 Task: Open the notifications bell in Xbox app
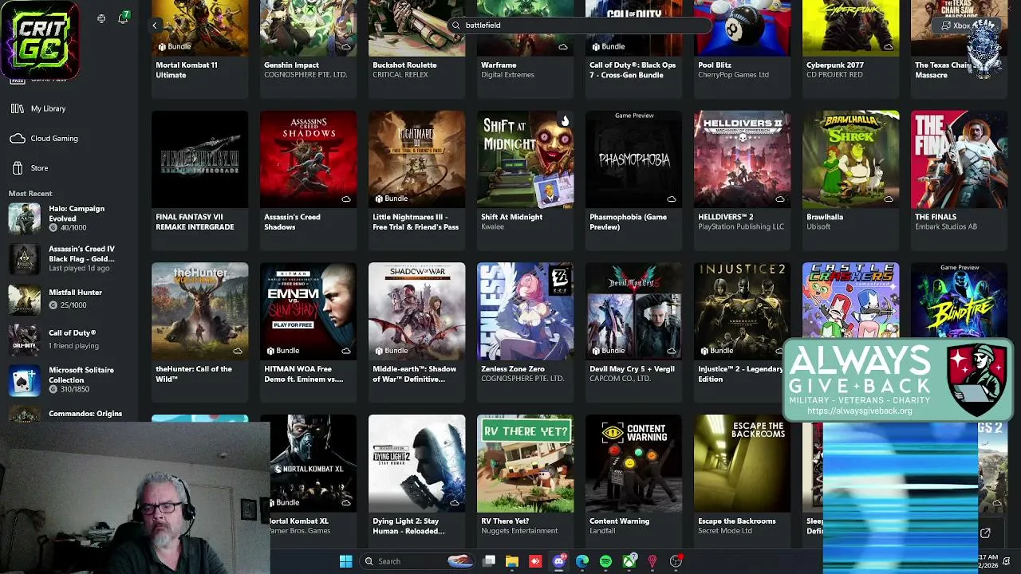(x=123, y=18)
